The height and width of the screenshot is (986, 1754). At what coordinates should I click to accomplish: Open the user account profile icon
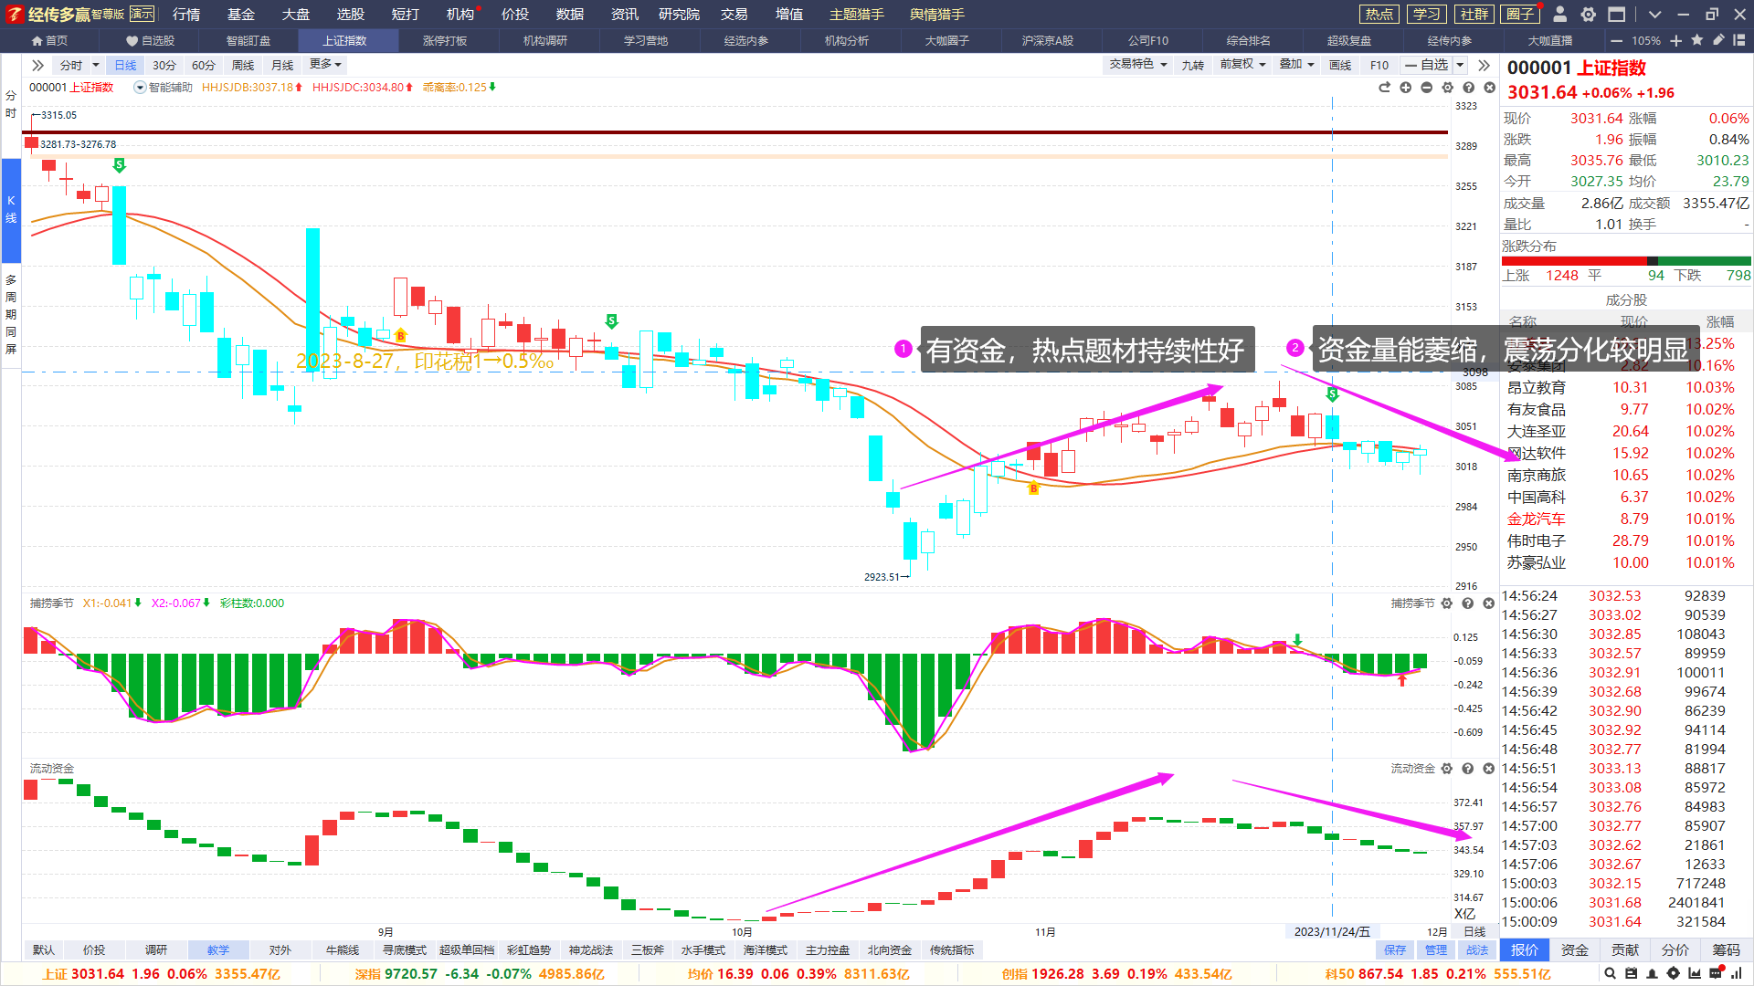pos(1560,14)
